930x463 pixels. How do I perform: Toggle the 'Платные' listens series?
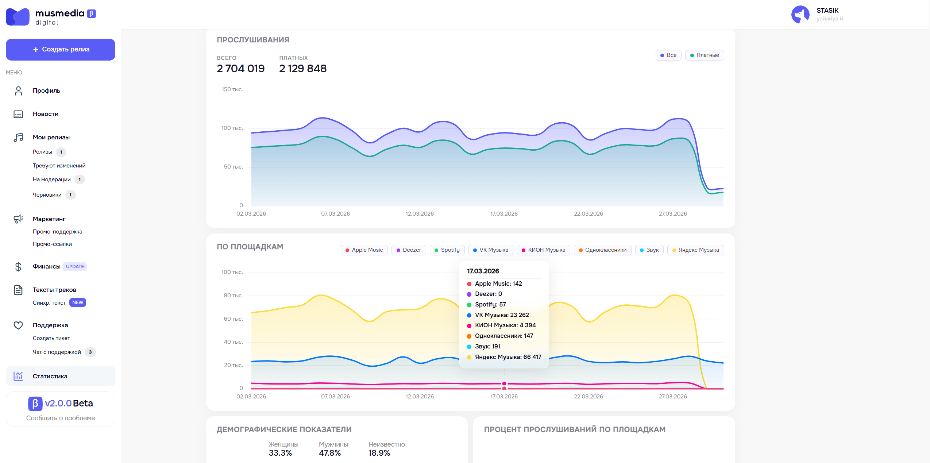[705, 55]
